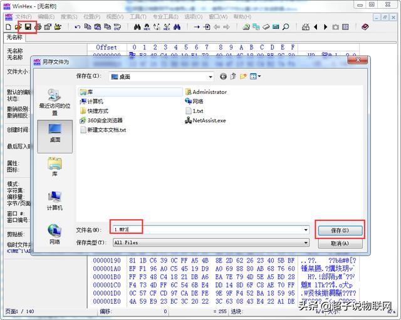This screenshot has width=401, height=320.
Task: Open the 工具(T) menu
Action: 138,17
